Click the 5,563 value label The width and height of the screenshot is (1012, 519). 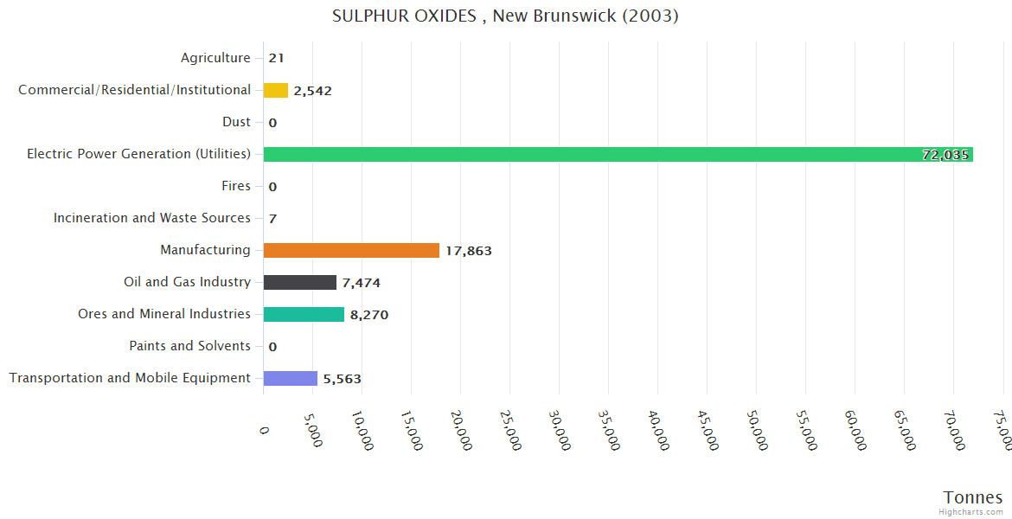343,379
